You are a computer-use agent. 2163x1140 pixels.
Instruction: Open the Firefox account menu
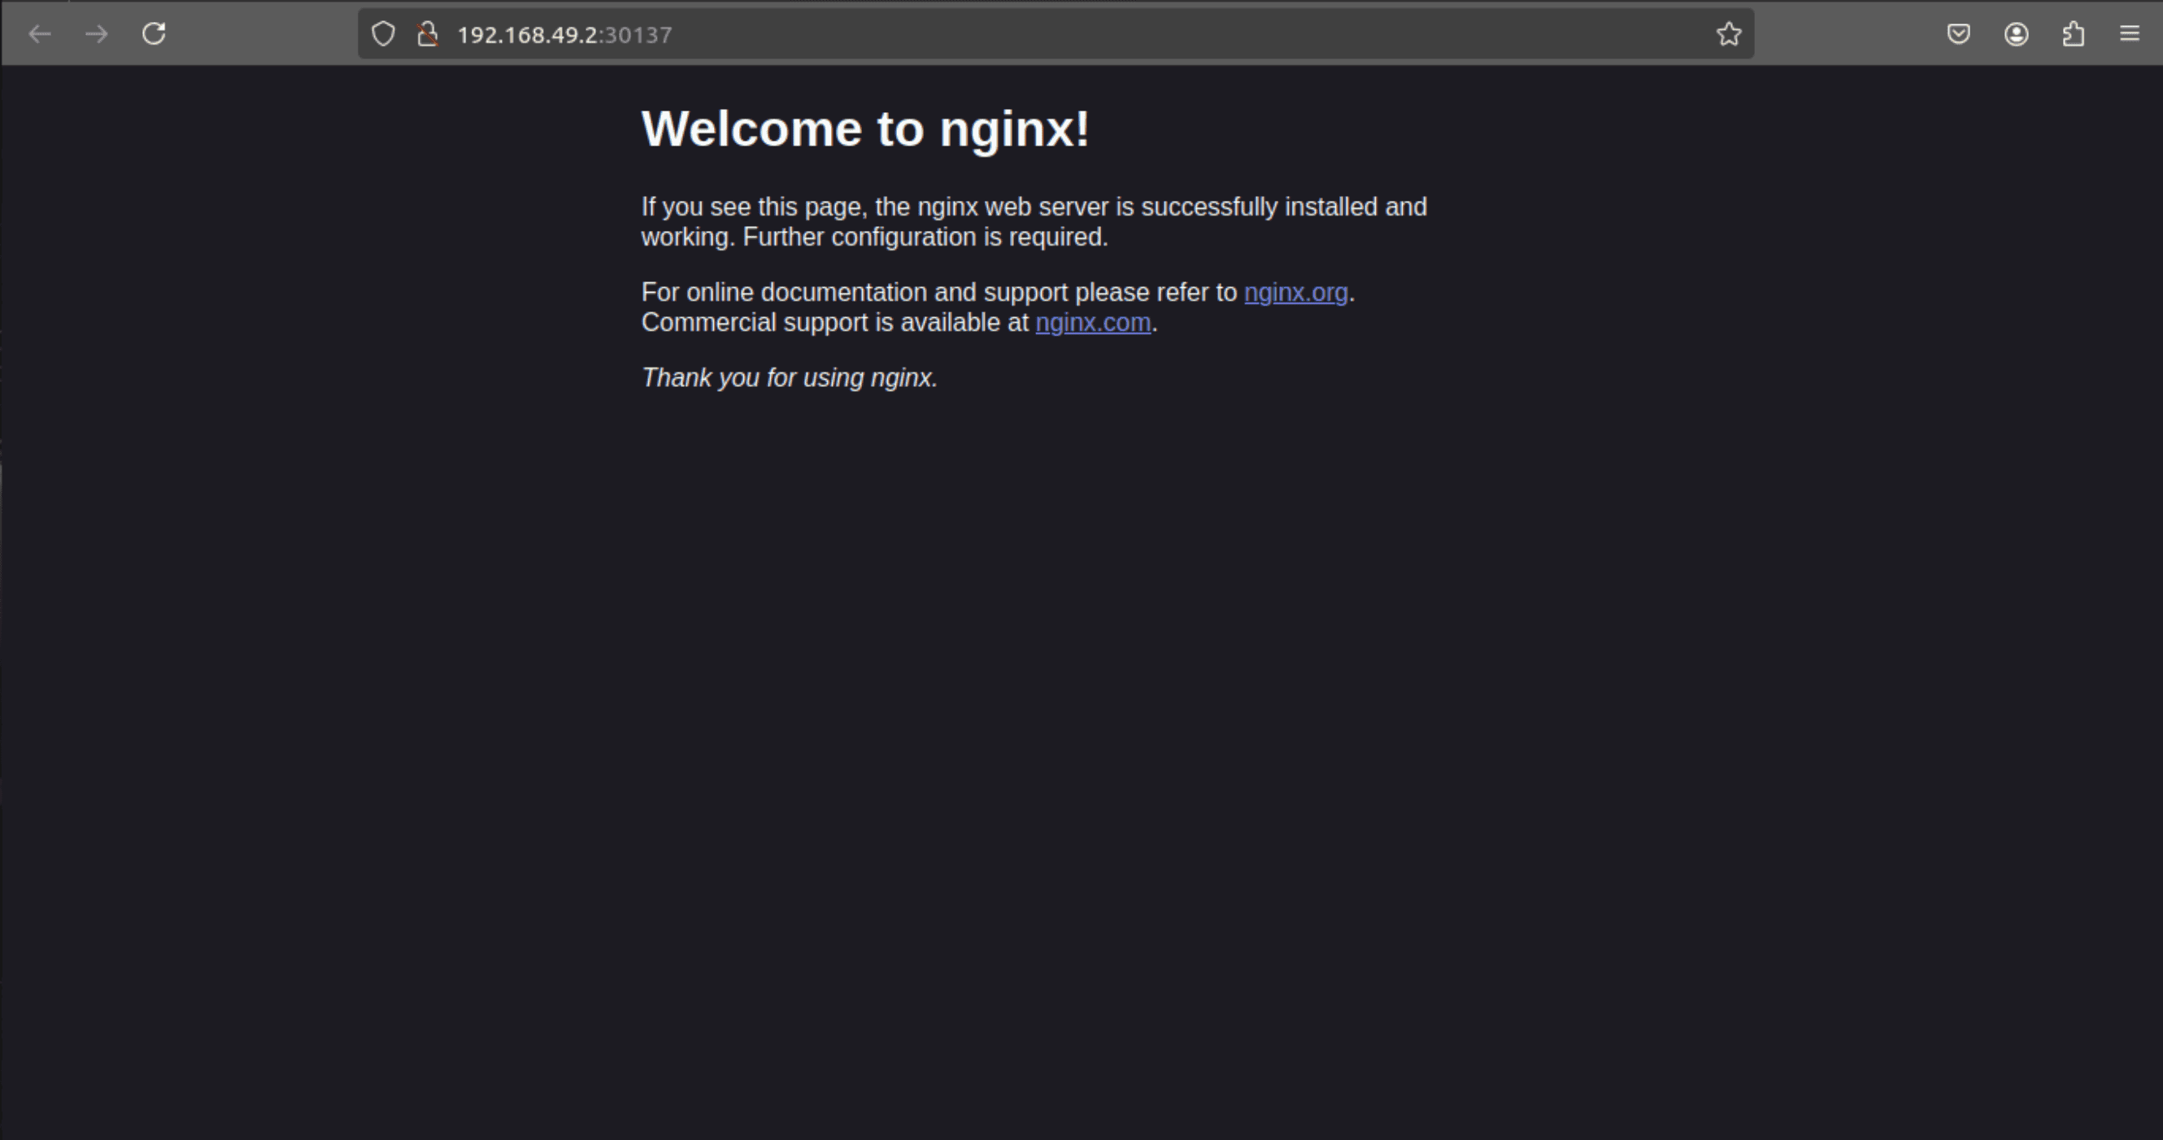pos(2016,34)
